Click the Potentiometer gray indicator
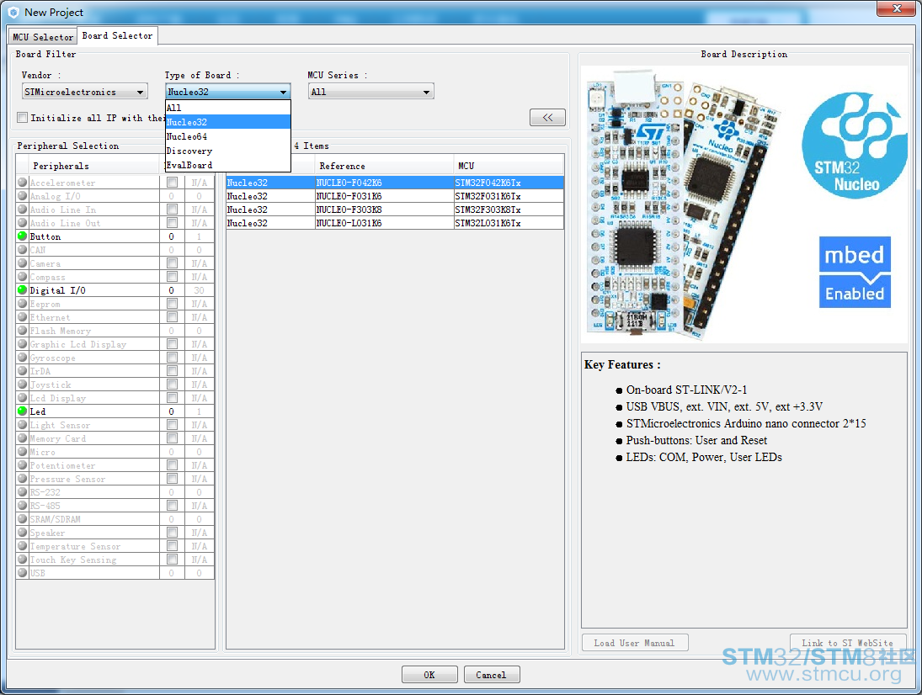Viewport: 922px width, 695px height. (23, 465)
